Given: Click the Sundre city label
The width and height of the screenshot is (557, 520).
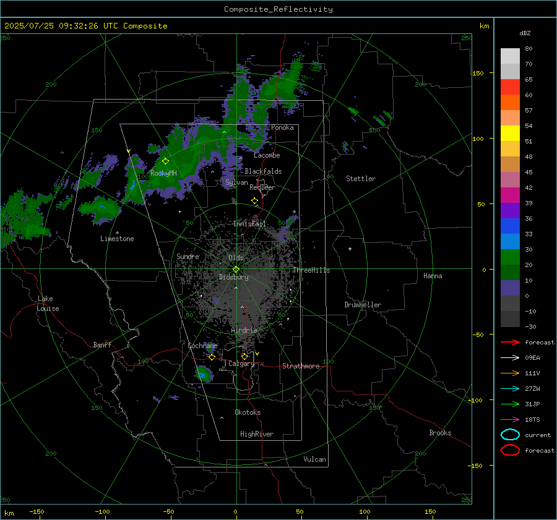Looking at the screenshot, I should click(x=188, y=256).
